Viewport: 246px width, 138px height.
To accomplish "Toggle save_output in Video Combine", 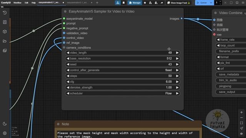I will pyautogui.click(x=231, y=92).
